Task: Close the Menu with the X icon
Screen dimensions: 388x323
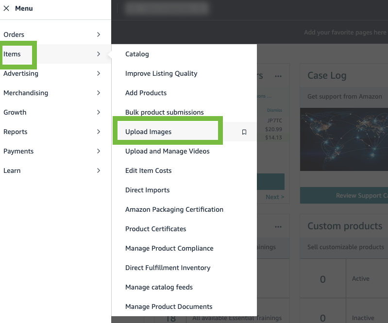Action: pos(6,8)
